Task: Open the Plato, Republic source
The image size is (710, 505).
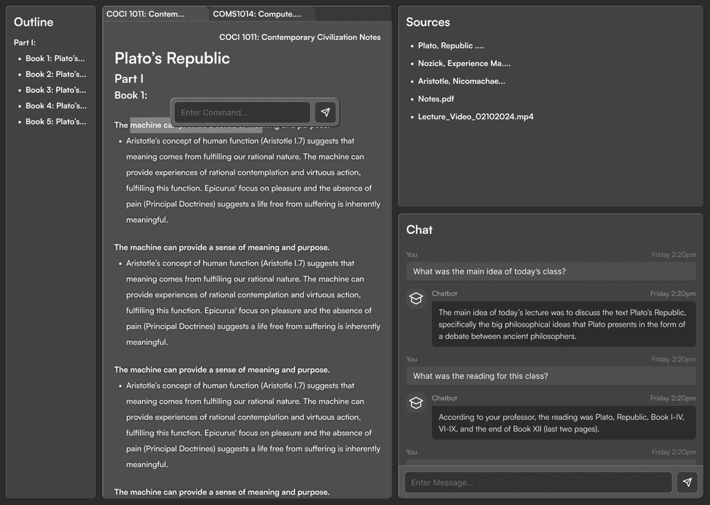Action: [x=451, y=46]
